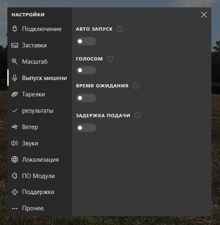
Task: Close the НАСТРОЙКИ dialog
Action: [x=204, y=15]
